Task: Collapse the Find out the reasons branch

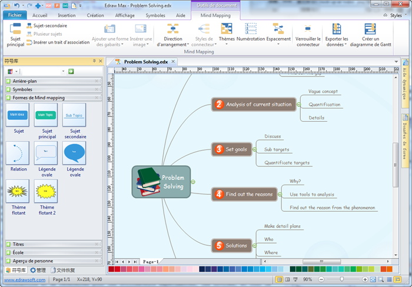Action: pos(280,193)
